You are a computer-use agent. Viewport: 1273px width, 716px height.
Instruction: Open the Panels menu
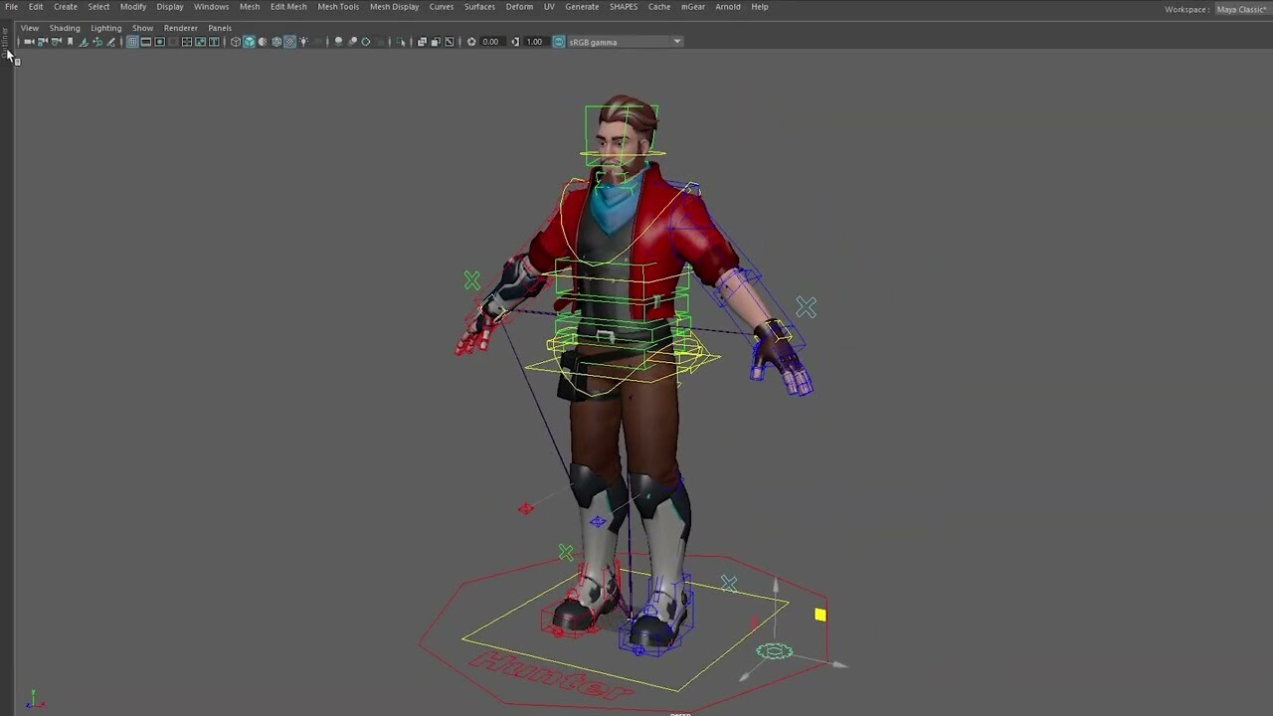point(219,27)
